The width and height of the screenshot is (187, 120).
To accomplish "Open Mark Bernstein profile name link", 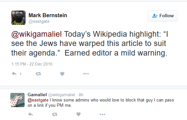I will click(x=48, y=15).
